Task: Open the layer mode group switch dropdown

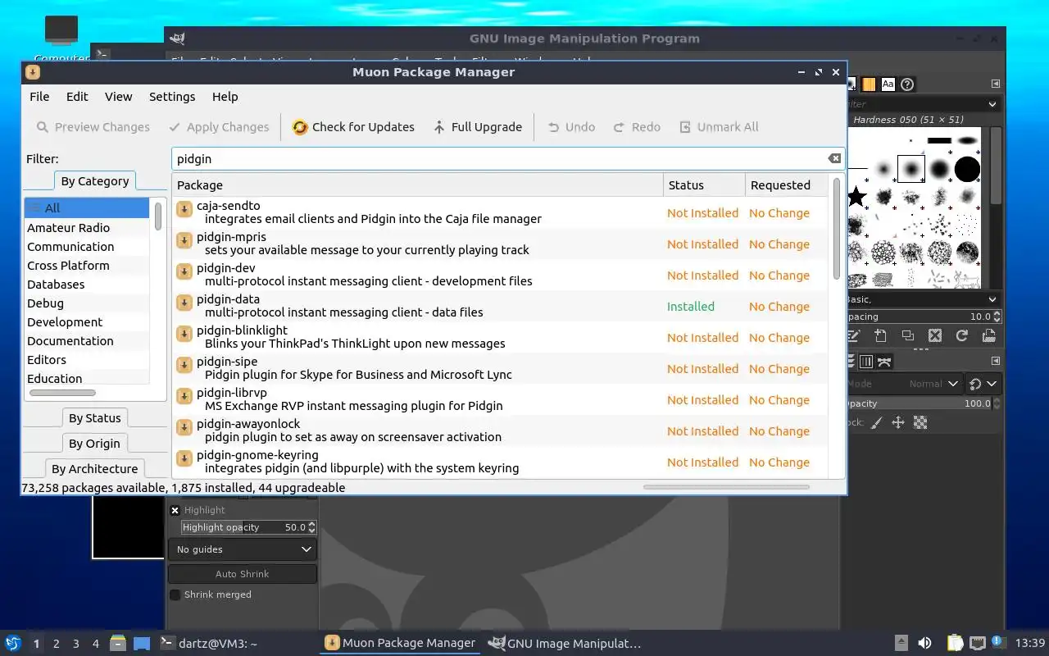Action: point(983,383)
